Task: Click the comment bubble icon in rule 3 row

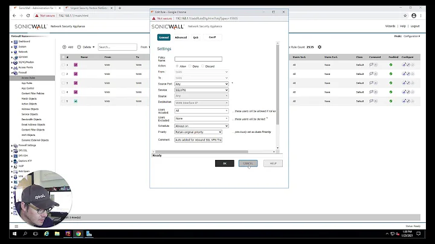Action: click(371, 83)
